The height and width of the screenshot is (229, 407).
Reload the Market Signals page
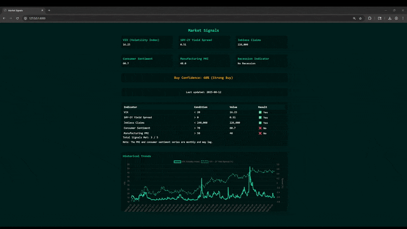point(18,18)
